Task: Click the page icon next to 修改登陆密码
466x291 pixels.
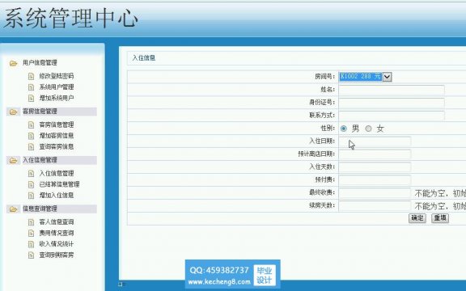Action: coord(32,77)
